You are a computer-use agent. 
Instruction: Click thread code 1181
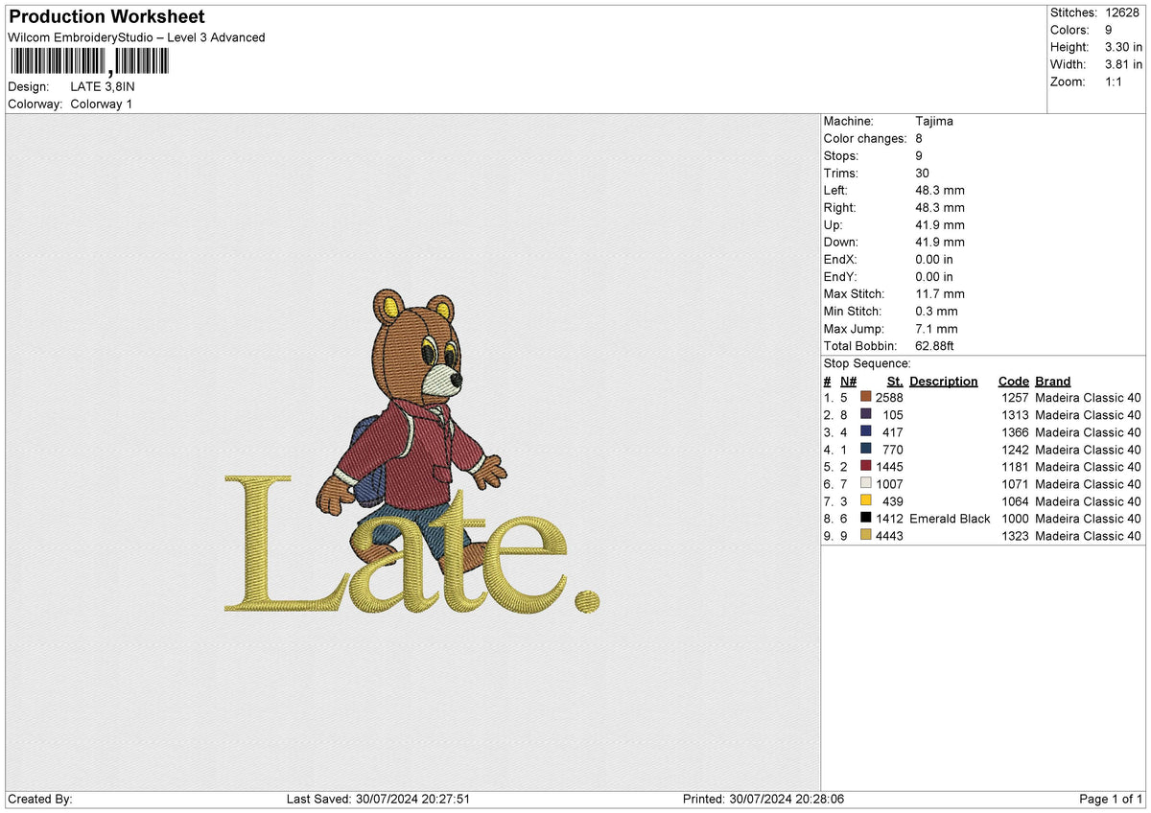(1014, 467)
